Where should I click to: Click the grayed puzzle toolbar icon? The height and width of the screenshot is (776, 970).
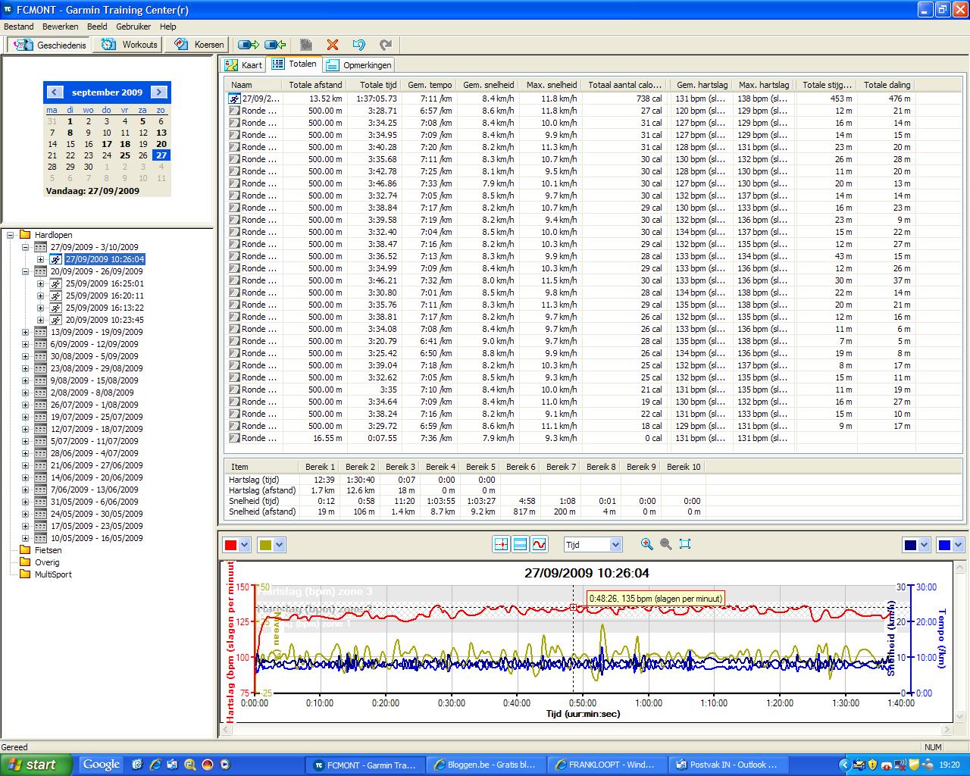[x=306, y=45]
